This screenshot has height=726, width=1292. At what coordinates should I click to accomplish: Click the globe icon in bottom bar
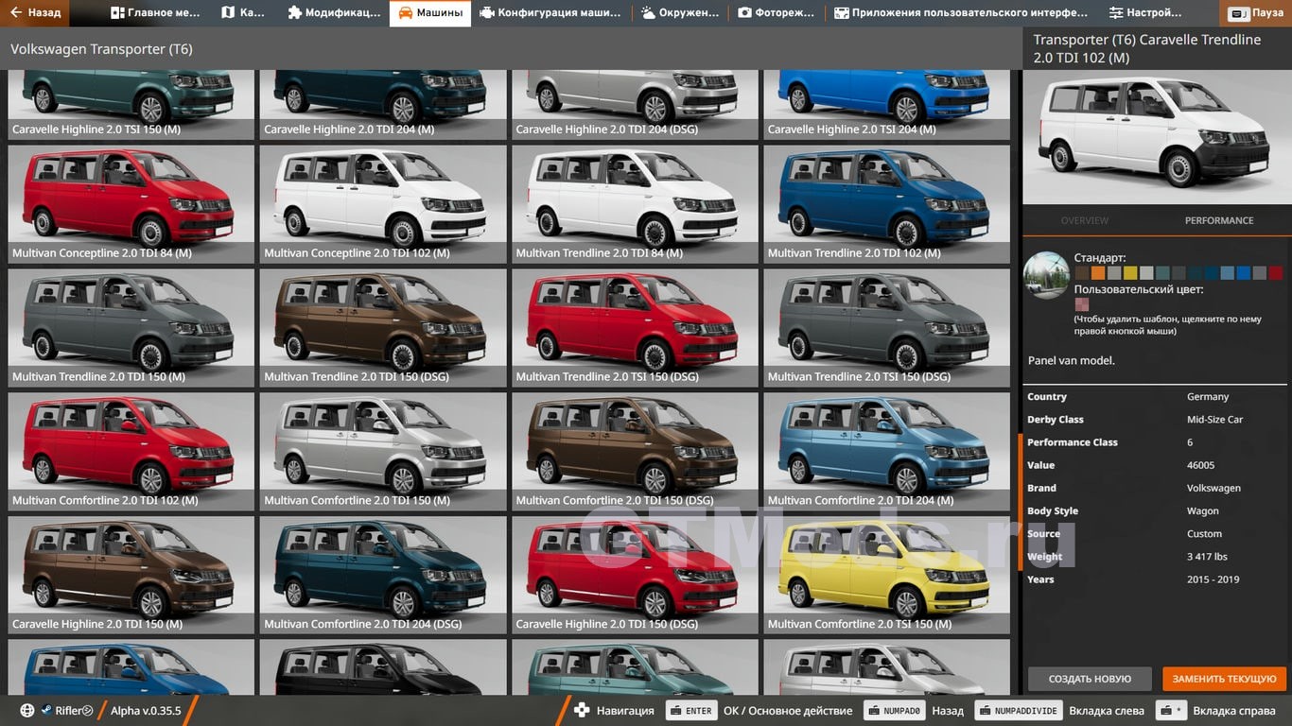pos(26,711)
